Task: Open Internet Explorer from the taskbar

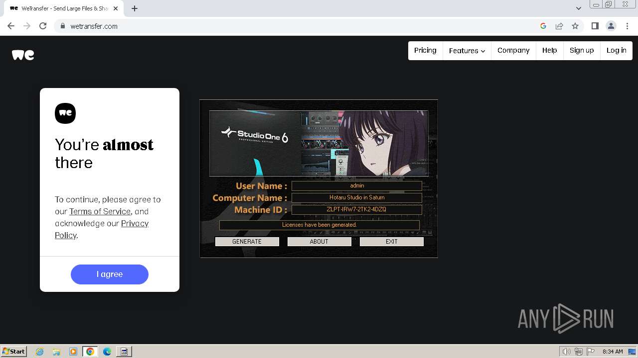Action: [x=40, y=352]
